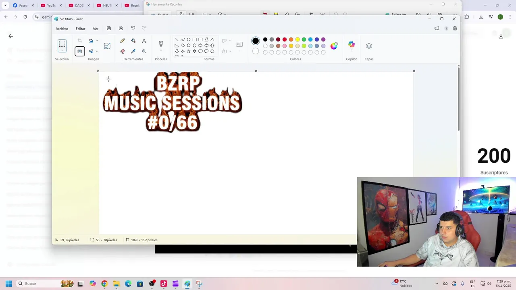516x290 pixels.
Task: Select the Eraser tool
Action: click(123, 51)
